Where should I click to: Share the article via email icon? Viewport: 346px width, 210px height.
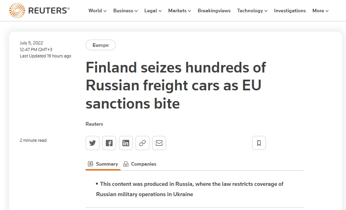click(159, 143)
